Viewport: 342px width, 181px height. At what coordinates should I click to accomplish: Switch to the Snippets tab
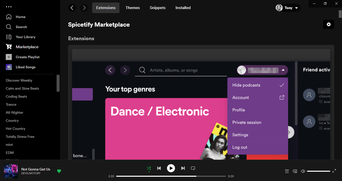[x=158, y=8]
